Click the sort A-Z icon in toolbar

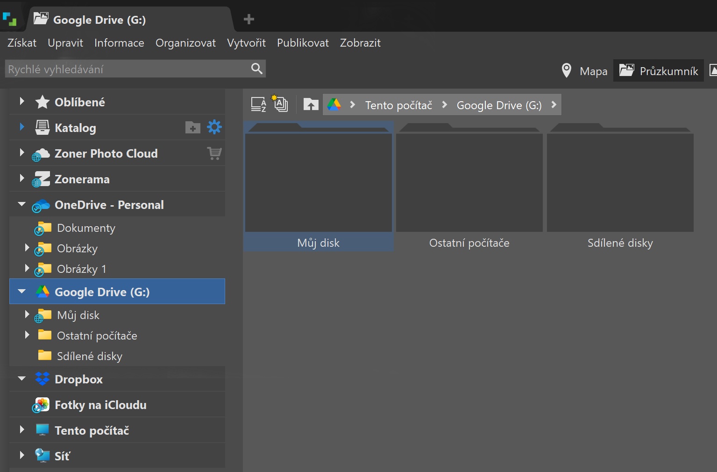258,104
